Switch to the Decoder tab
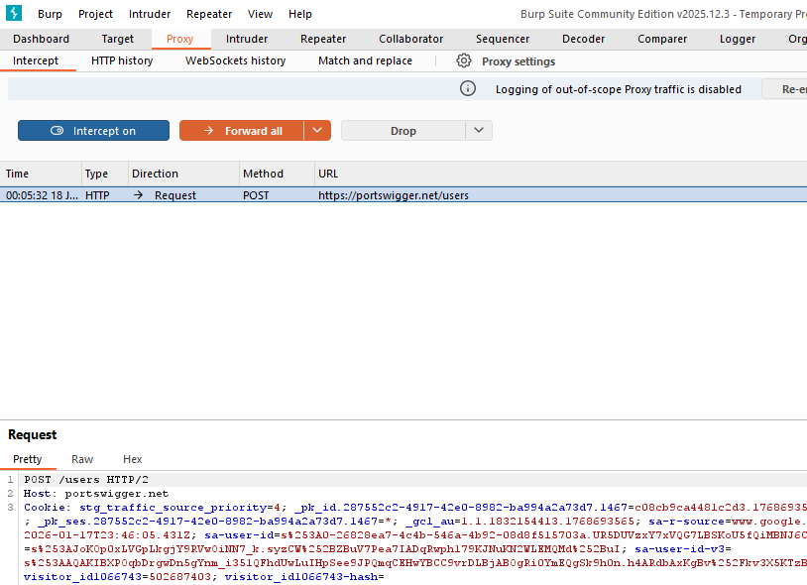This screenshot has width=807, height=585. 583,39
